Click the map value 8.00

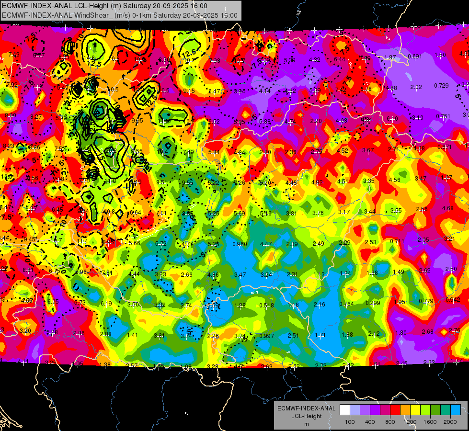[10, 115]
